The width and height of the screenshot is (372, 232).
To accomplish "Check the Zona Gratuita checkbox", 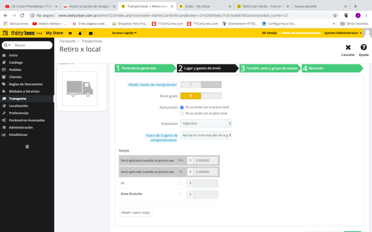I will (180, 194).
